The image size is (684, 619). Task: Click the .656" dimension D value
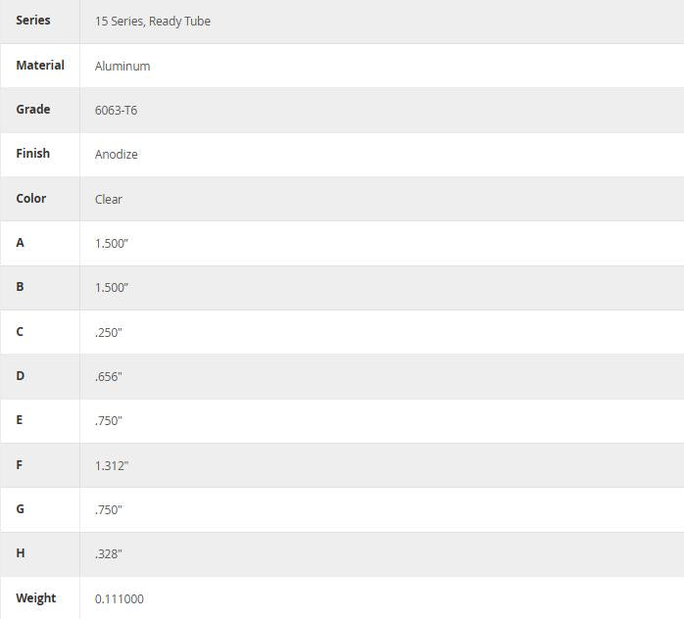pos(109,376)
